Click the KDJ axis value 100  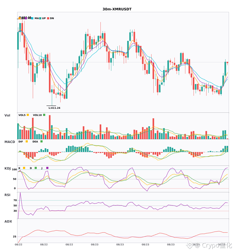[x=15, y=170]
